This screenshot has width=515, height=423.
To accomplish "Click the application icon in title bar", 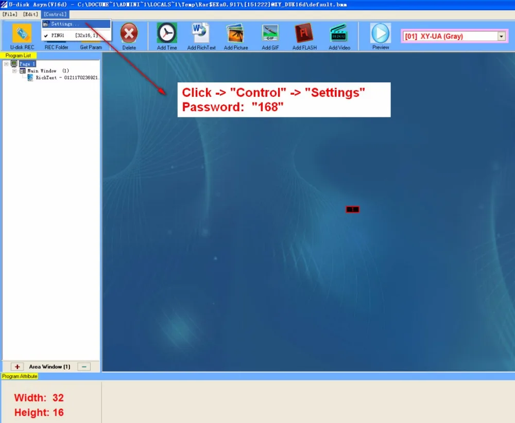I will click(x=4, y=4).
